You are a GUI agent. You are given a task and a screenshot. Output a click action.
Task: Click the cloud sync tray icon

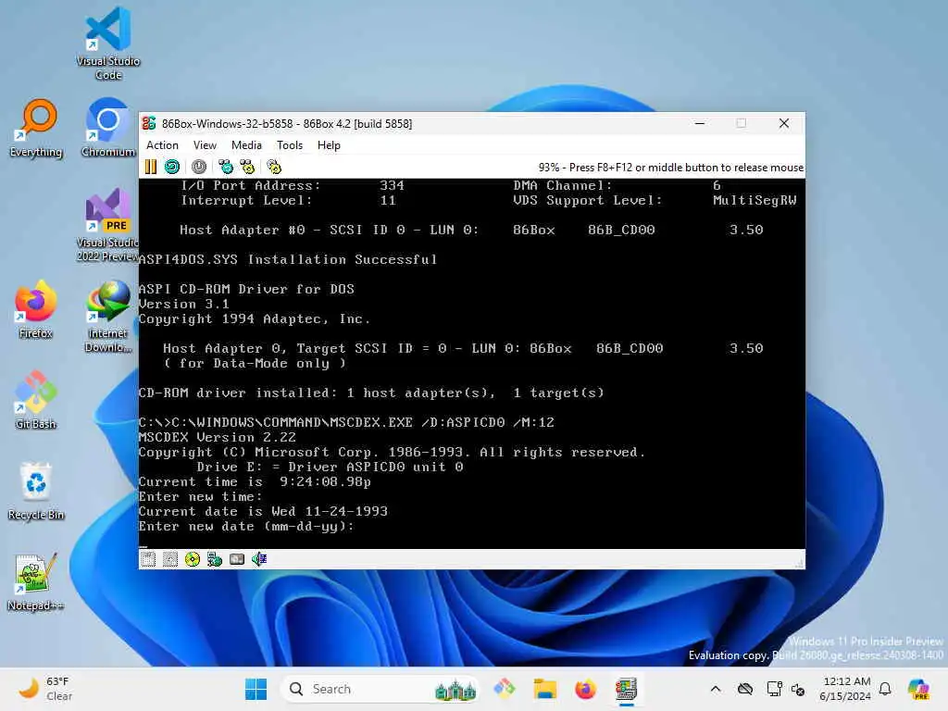pyautogui.click(x=745, y=689)
